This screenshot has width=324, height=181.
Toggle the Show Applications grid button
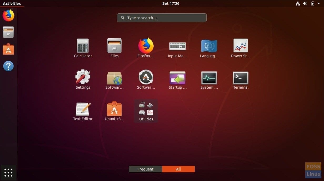click(x=8, y=173)
